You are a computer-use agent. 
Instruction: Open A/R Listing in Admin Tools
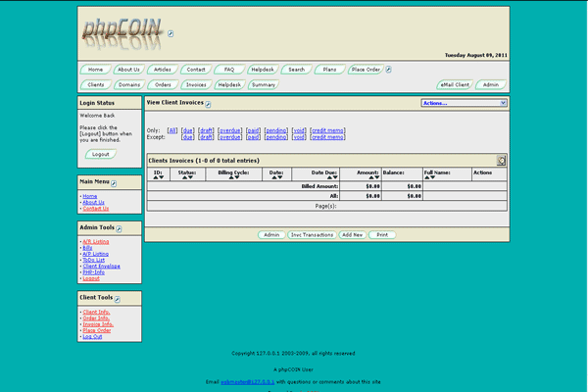pos(96,242)
